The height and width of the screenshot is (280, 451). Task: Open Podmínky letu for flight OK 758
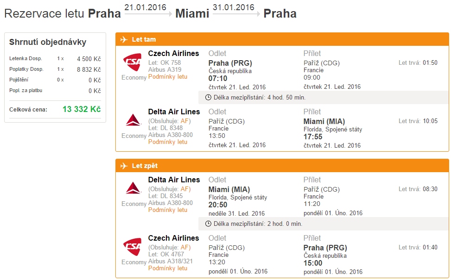168,77
